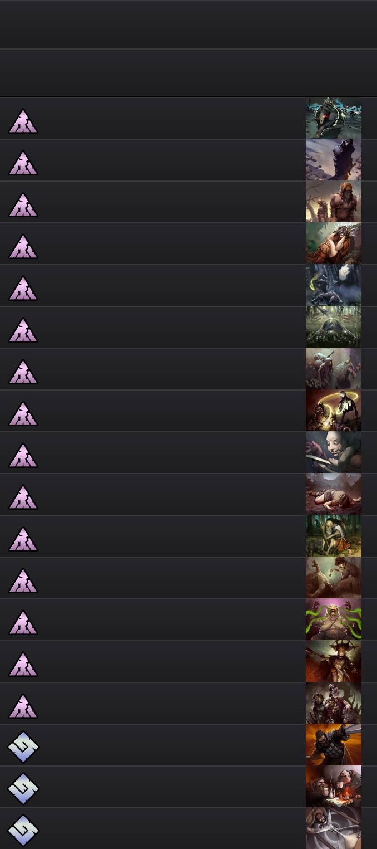Select the body lying in red field artwork

click(x=334, y=494)
